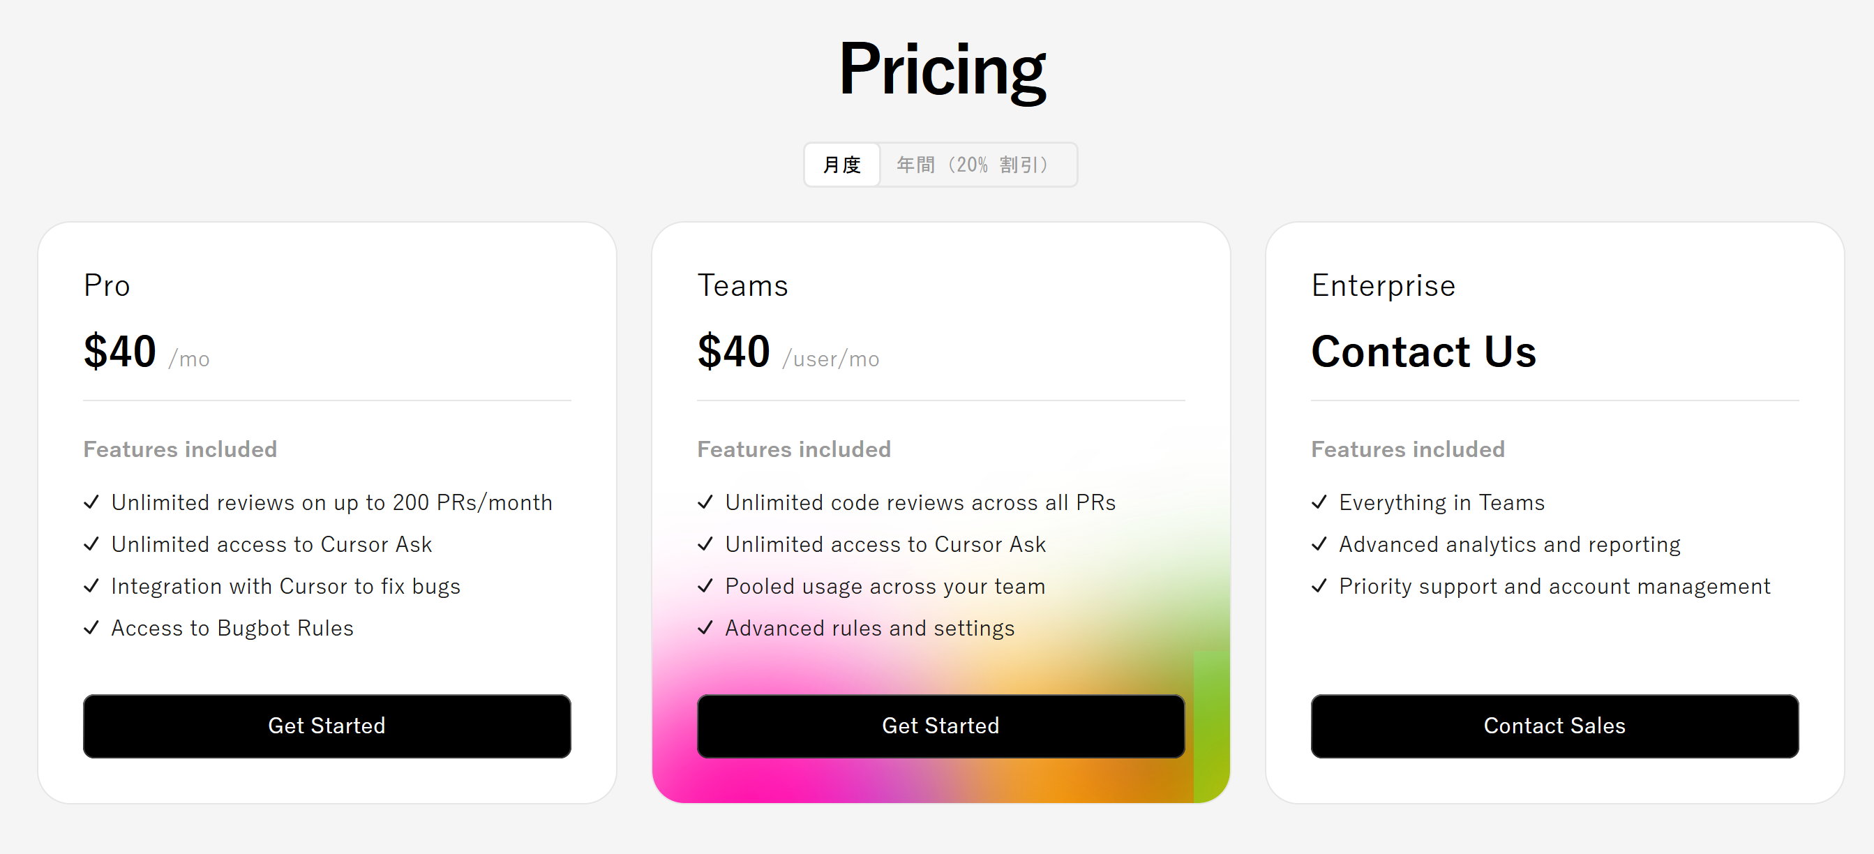
Task: Click checkmark next to Access to Bugbot Rules
Action: point(91,628)
